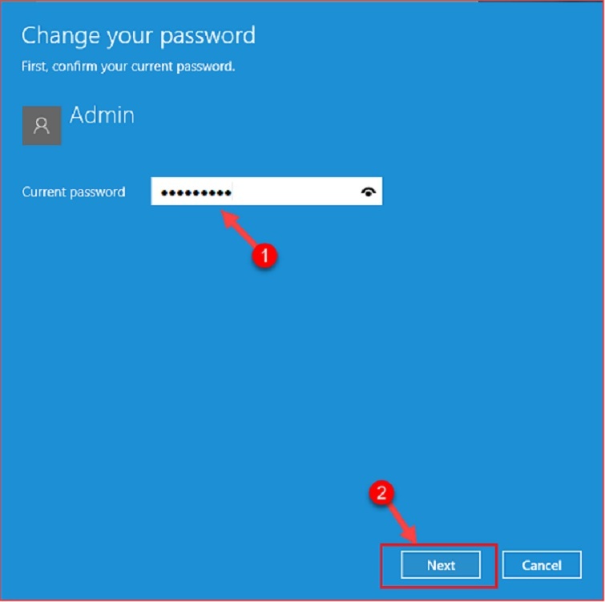605x602 pixels.
Task: Click the Admin user avatar icon
Action: 42,126
